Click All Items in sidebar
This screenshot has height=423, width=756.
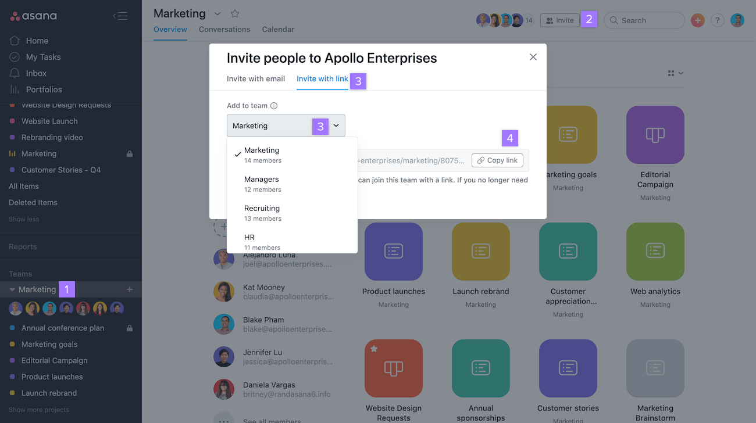[x=24, y=186]
